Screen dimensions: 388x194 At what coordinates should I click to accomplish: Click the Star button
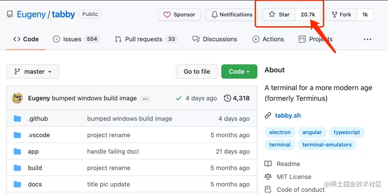coord(279,15)
